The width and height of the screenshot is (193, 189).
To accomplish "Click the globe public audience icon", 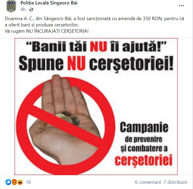I will point(31,9).
